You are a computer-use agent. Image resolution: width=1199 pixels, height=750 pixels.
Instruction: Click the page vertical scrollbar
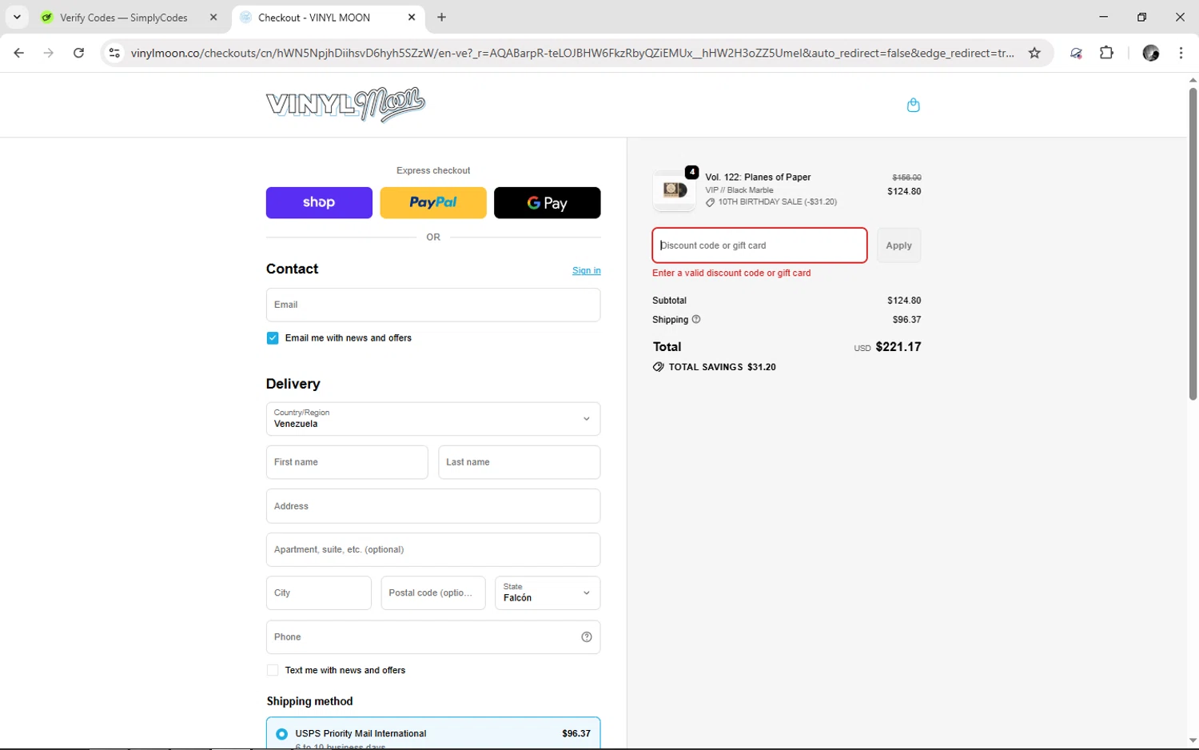click(x=1193, y=244)
